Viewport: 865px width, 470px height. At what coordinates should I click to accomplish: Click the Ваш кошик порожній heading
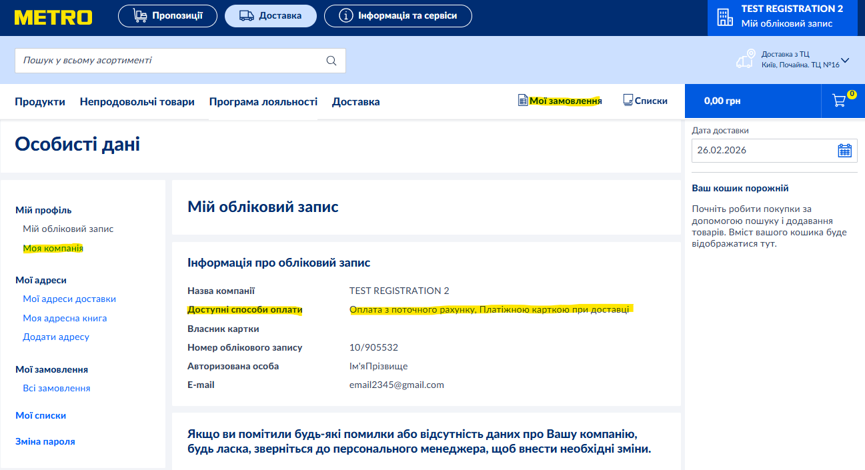(x=740, y=188)
